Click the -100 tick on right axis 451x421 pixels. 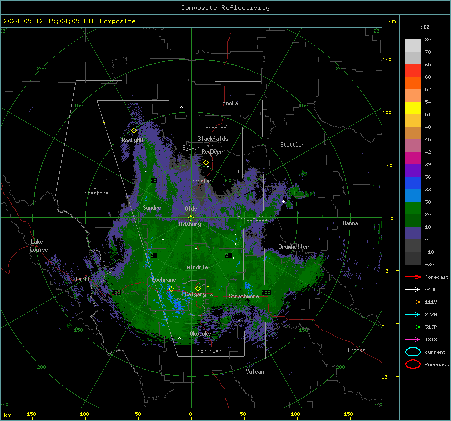coord(385,324)
